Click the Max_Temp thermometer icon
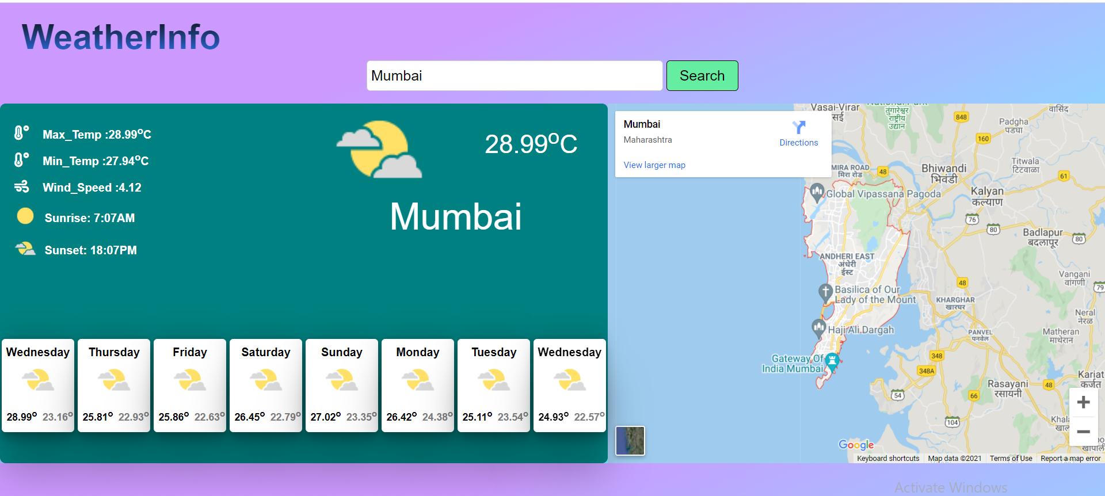The height and width of the screenshot is (496, 1105). point(21,133)
